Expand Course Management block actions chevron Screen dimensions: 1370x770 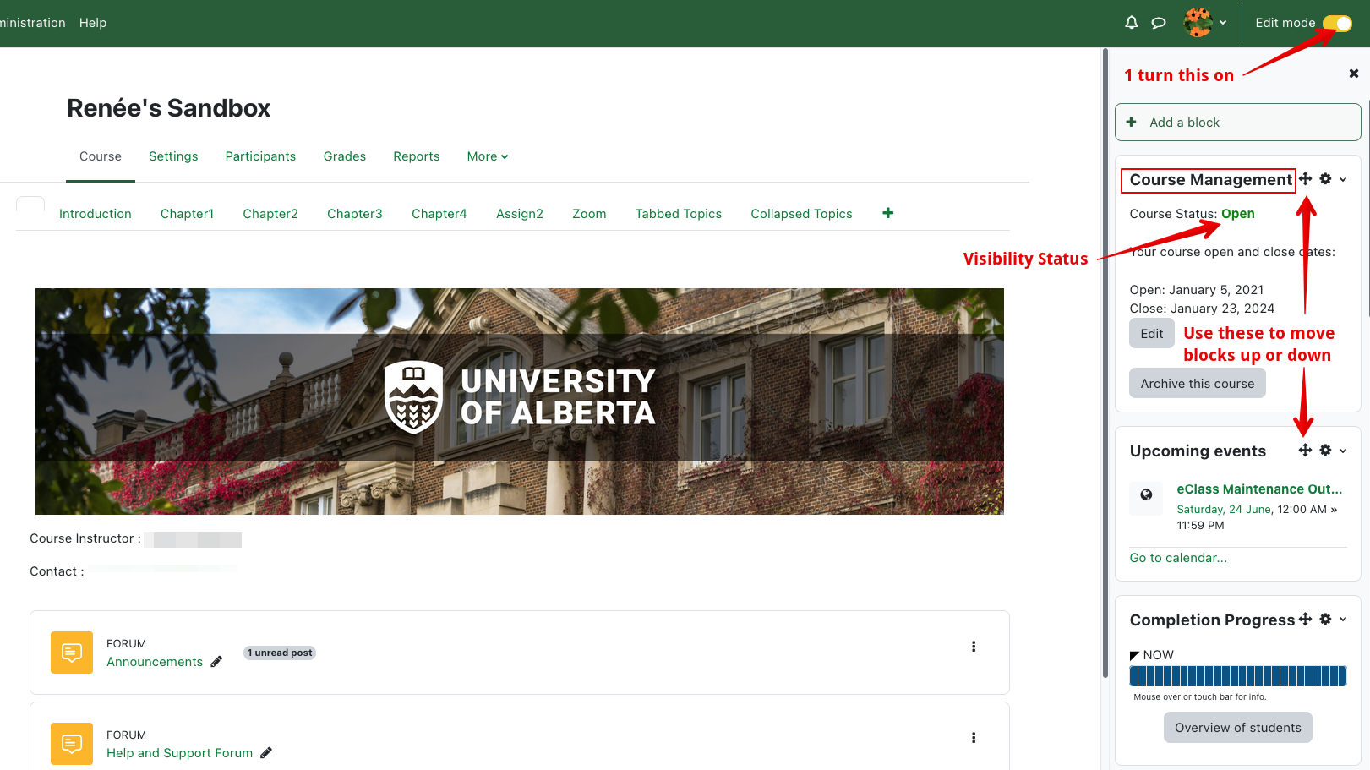click(1343, 179)
